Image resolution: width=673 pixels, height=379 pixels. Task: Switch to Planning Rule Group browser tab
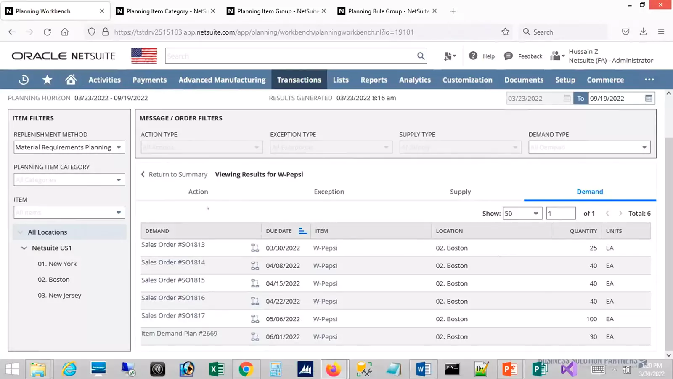[388, 11]
